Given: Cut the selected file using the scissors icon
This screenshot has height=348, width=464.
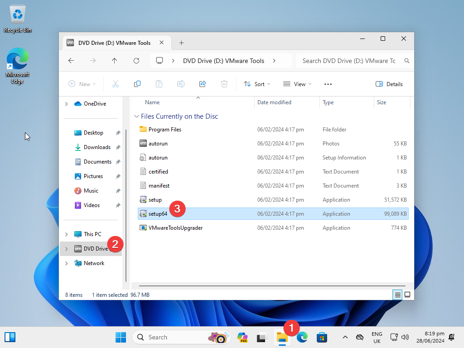Looking at the screenshot, I should [116, 84].
